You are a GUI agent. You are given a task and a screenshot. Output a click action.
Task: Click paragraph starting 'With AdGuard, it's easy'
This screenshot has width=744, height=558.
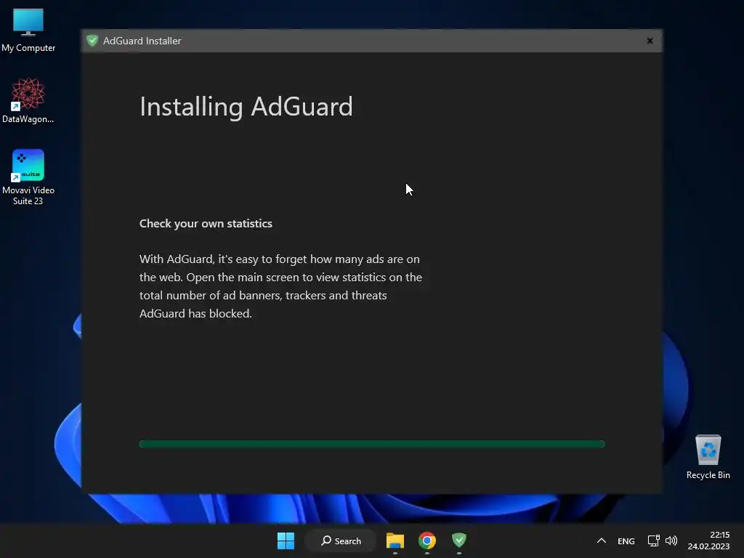click(280, 286)
